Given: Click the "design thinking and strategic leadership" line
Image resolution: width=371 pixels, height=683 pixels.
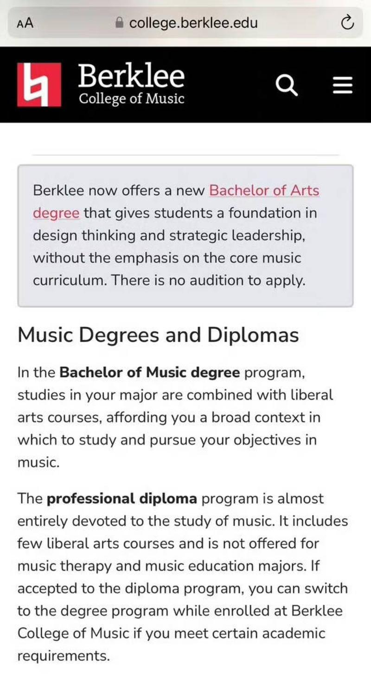Looking at the screenshot, I should pyautogui.click(x=169, y=235).
